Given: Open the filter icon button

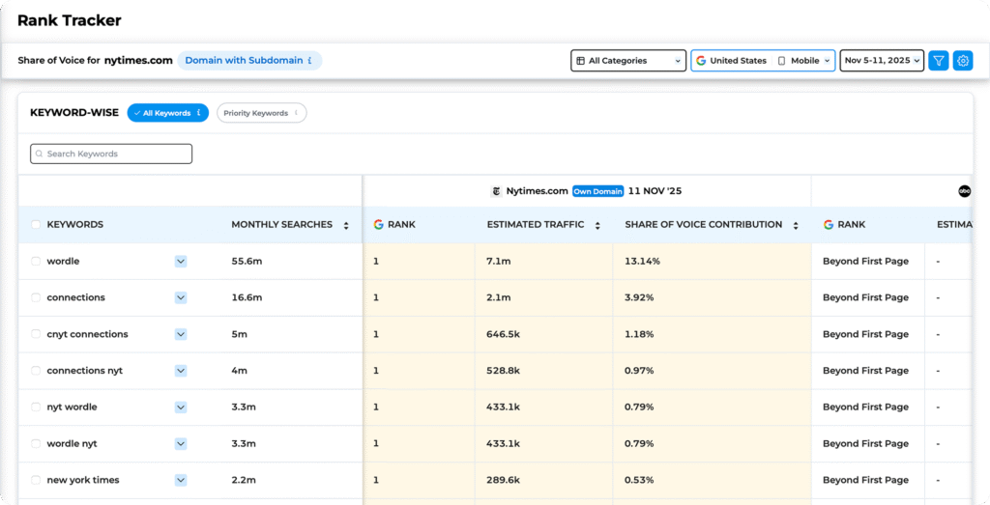Looking at the screenshot, I should pyautogui.click(x=938, y=61).
